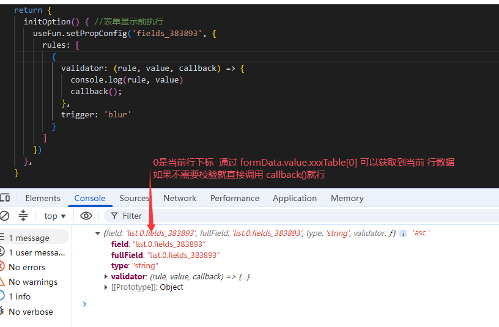Click the console prompt chevron
The image size is (499, 327).
[x=84, y=304]
